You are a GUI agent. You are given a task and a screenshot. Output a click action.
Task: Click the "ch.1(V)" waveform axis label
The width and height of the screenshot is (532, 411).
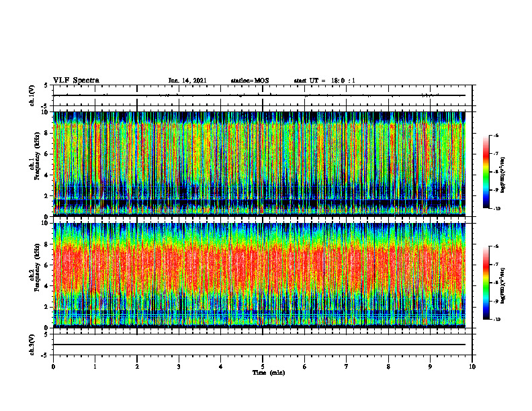[32, 95]
